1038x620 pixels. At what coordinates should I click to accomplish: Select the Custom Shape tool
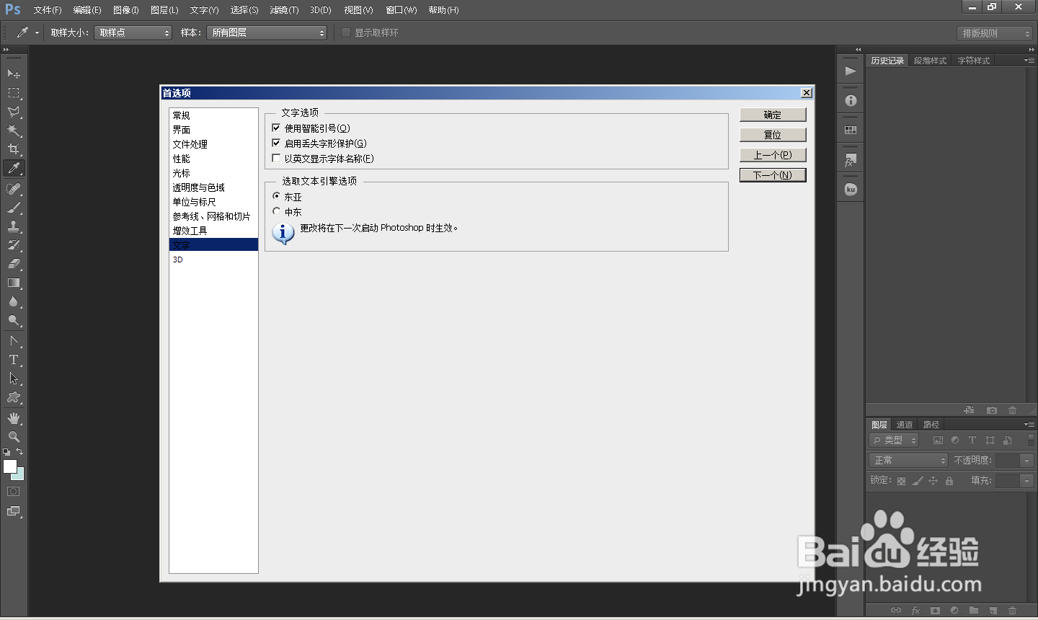(14, 397)
